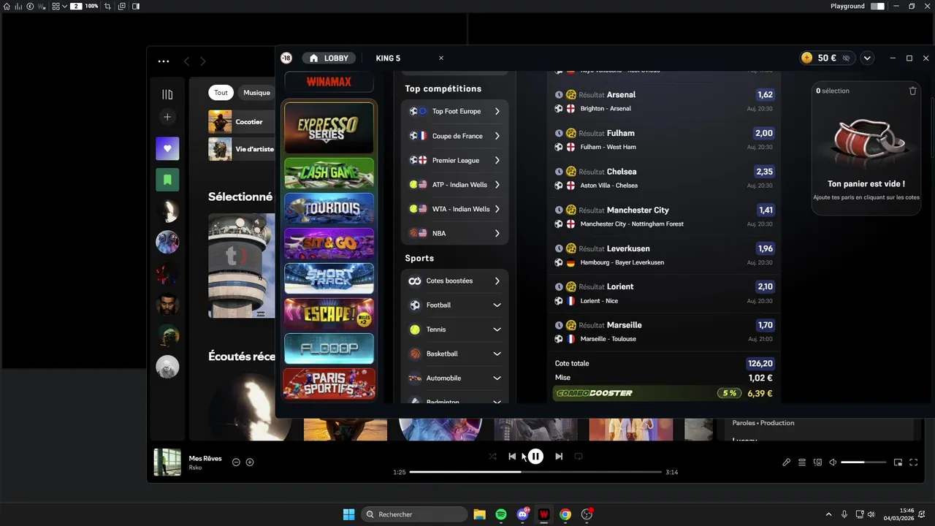Expand the Automobile sports section

click(x=454, y=378)
